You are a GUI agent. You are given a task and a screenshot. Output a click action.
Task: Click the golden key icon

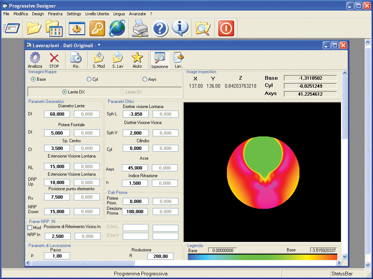pos(97,28)
